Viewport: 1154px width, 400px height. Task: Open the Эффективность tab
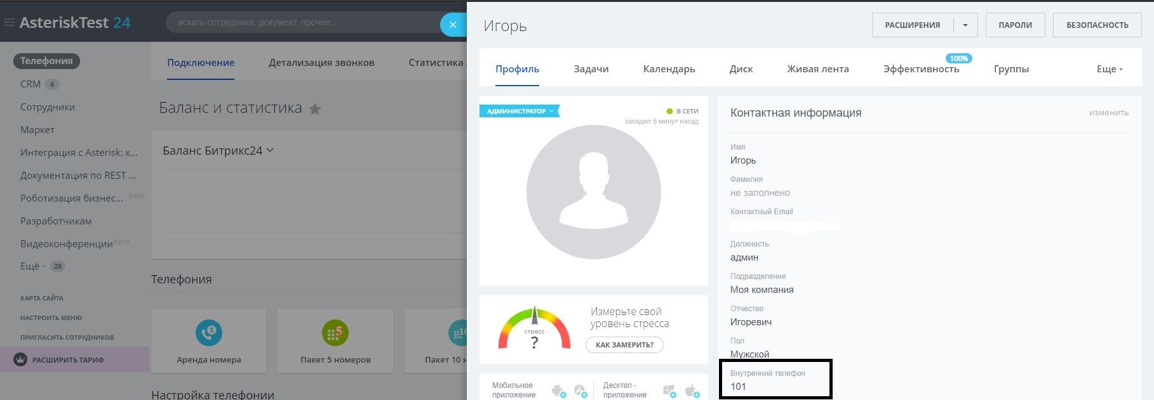point(921,69)
